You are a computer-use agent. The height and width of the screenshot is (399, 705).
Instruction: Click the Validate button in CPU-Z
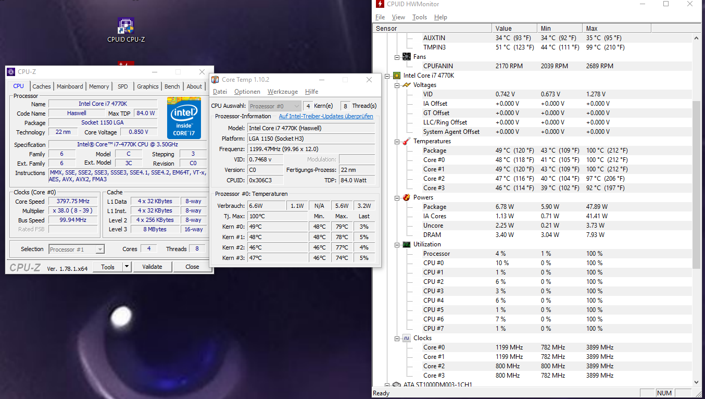152,267
